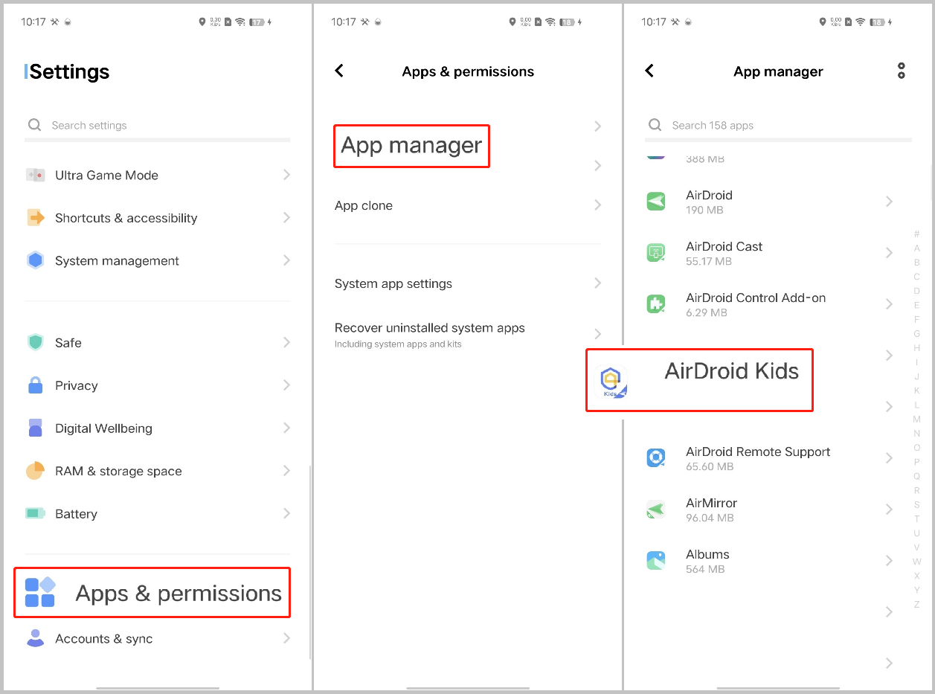Tap the AirMirror app icon
This screenshot has height=694, width=935.
[x=656, y=509]
